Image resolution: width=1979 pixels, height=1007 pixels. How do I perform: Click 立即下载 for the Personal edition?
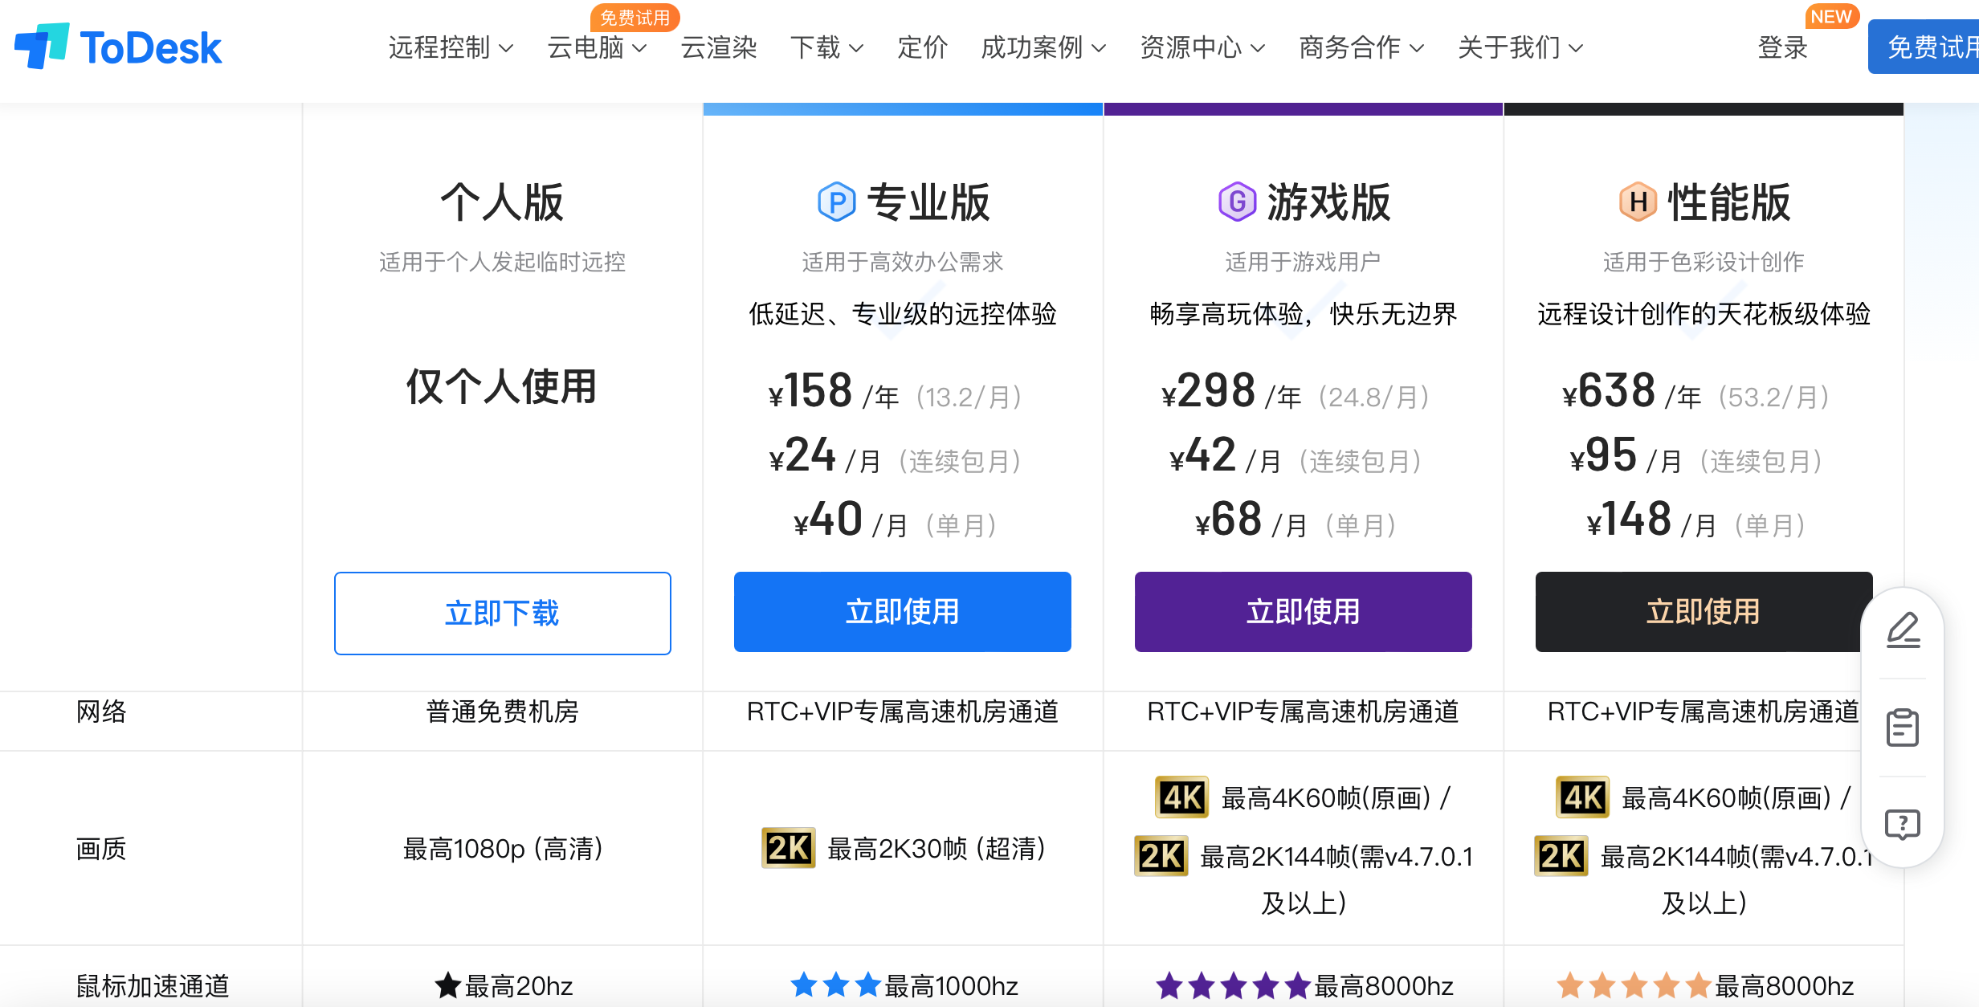tap(502, 614)
